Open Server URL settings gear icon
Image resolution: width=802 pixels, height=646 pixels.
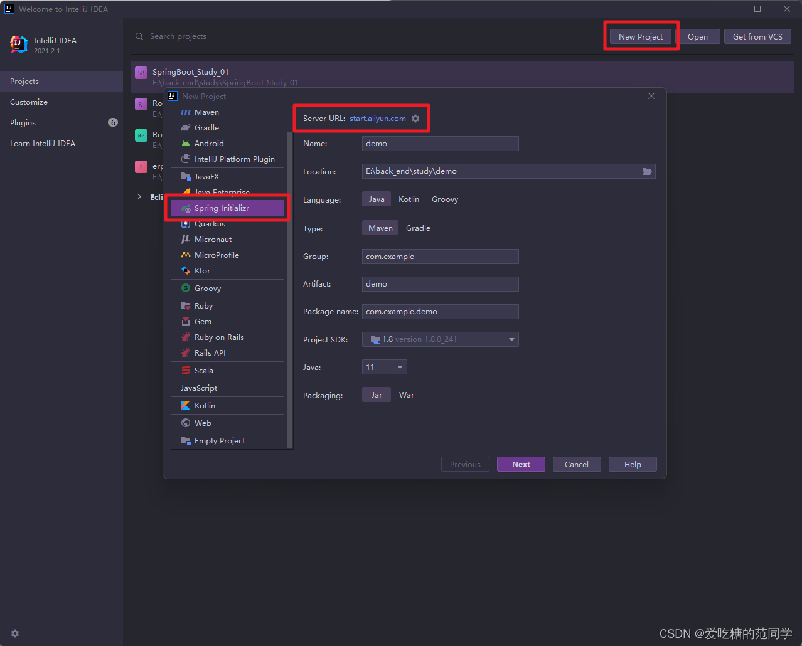point(415,119)
